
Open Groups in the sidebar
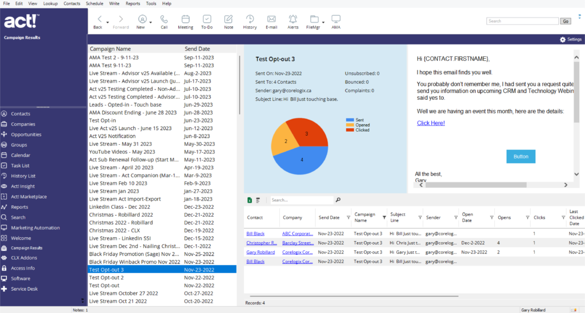pos(19,145)
